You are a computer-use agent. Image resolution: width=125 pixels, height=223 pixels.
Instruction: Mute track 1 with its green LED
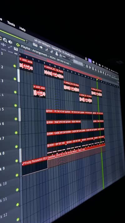[x=14, y=66]
